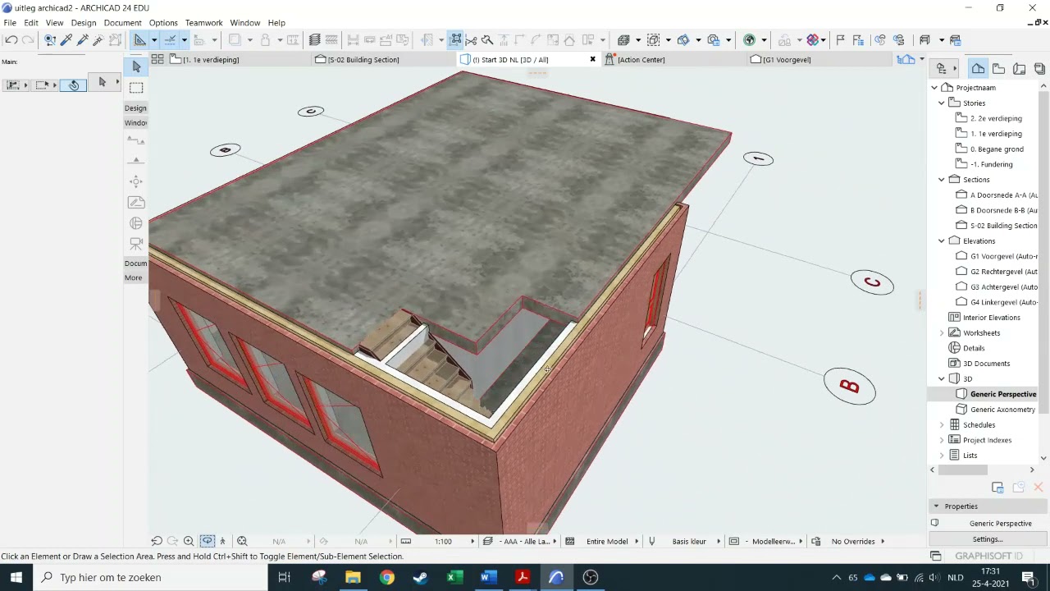Collapse the Sections tree node
Viewport: 1050px width, 591px height.
942,179
